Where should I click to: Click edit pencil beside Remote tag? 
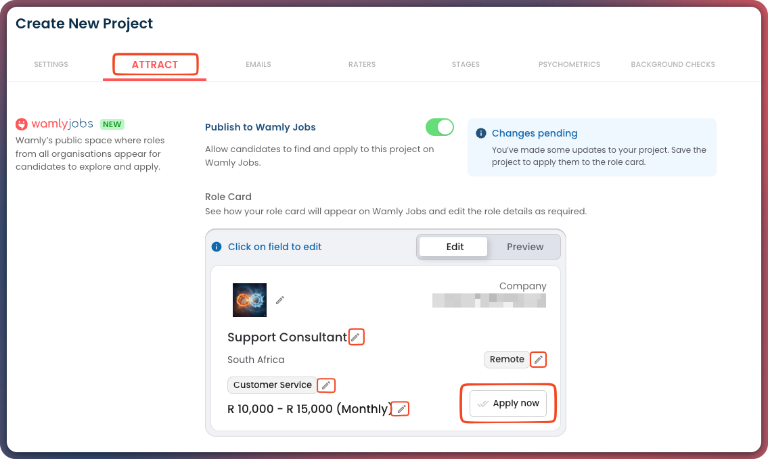[538, 360]
